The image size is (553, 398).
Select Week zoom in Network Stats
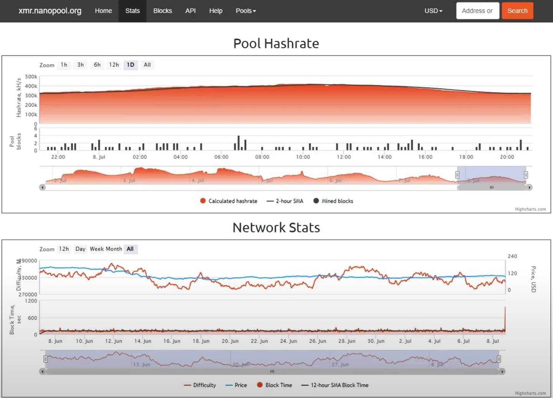click(x=97, y=249)
